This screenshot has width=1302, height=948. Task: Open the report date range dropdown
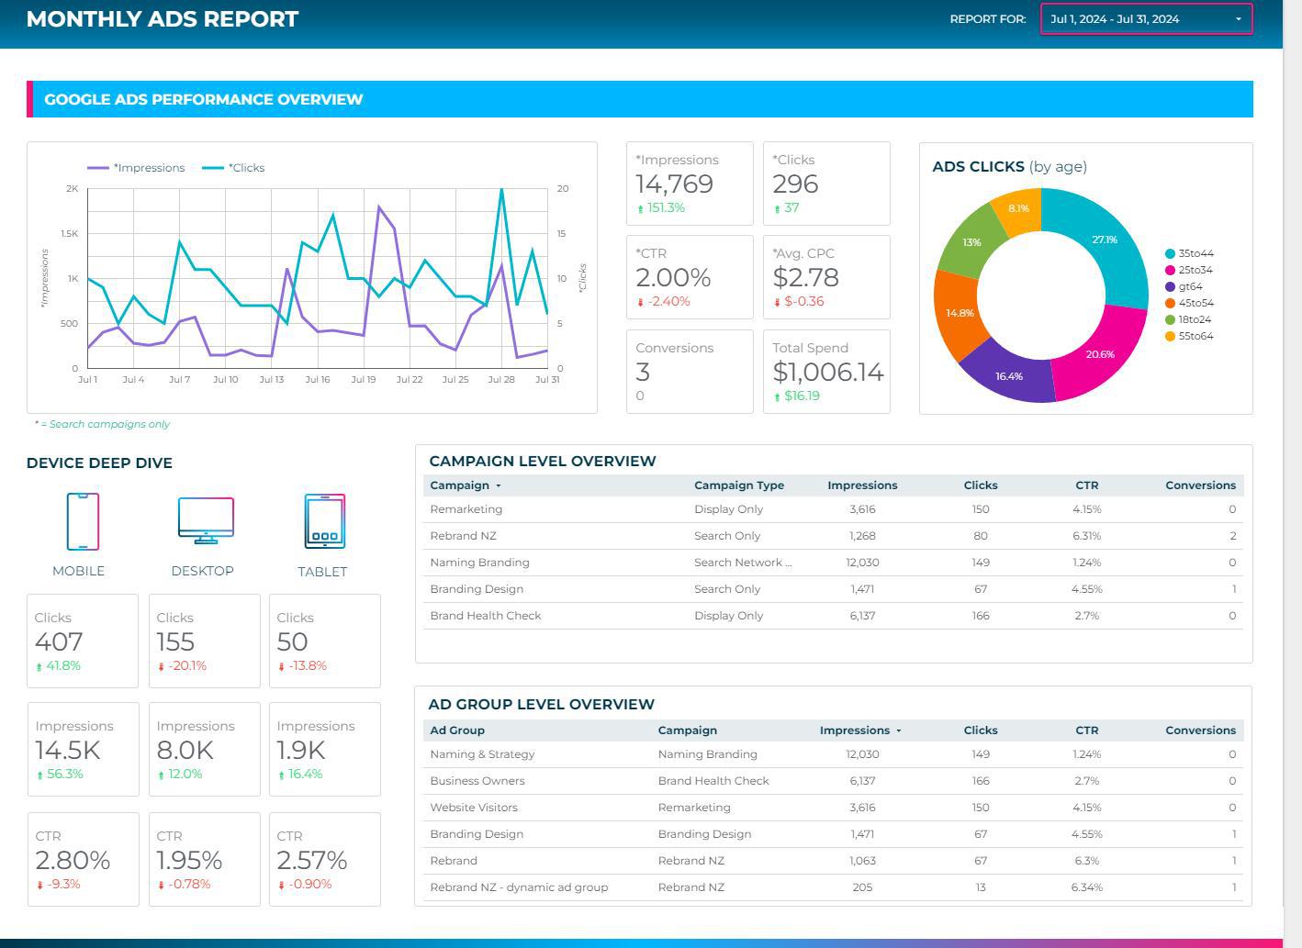point(1146,19)
